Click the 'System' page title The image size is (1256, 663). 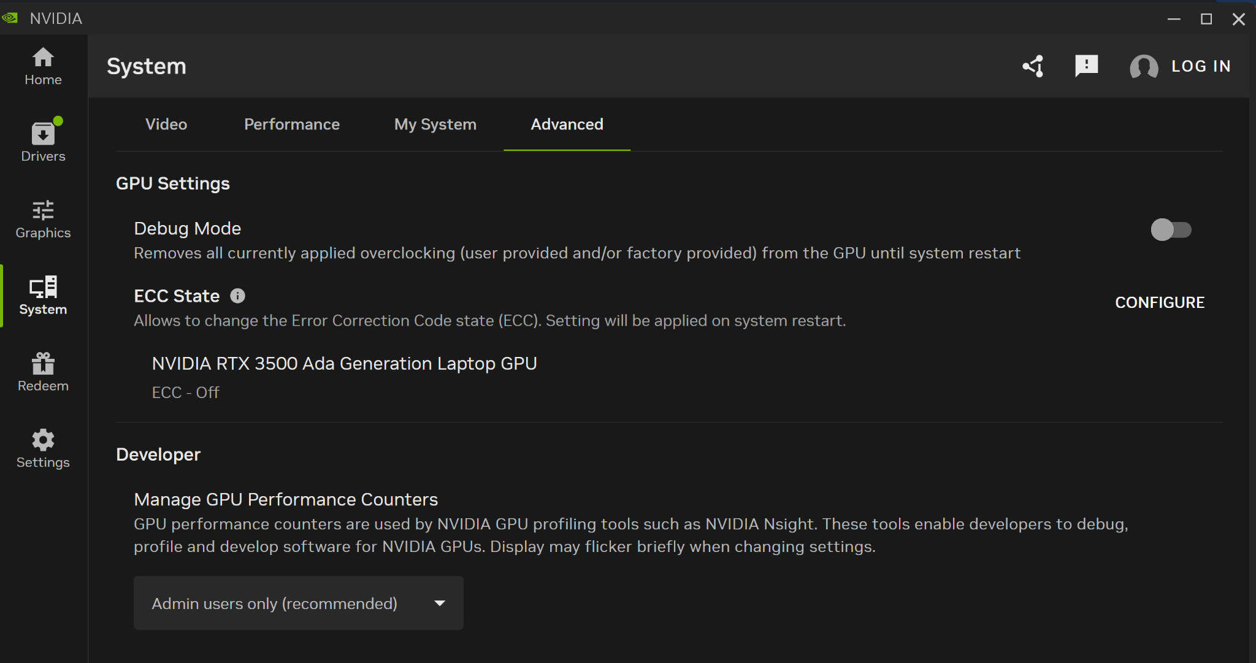(x=147, y=66)
